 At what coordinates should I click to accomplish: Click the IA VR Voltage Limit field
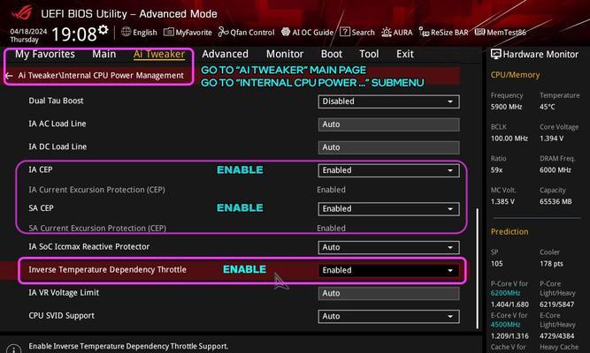point(388,293)
